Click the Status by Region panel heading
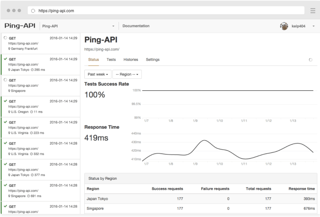 point(103,178)
